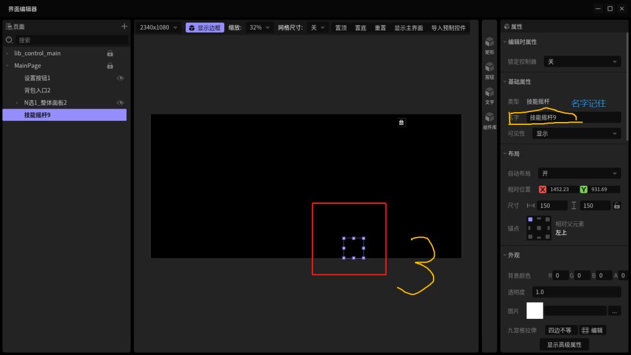
Task: Click the properties panel vertical scrollbar
Action: tap(627, 86)
